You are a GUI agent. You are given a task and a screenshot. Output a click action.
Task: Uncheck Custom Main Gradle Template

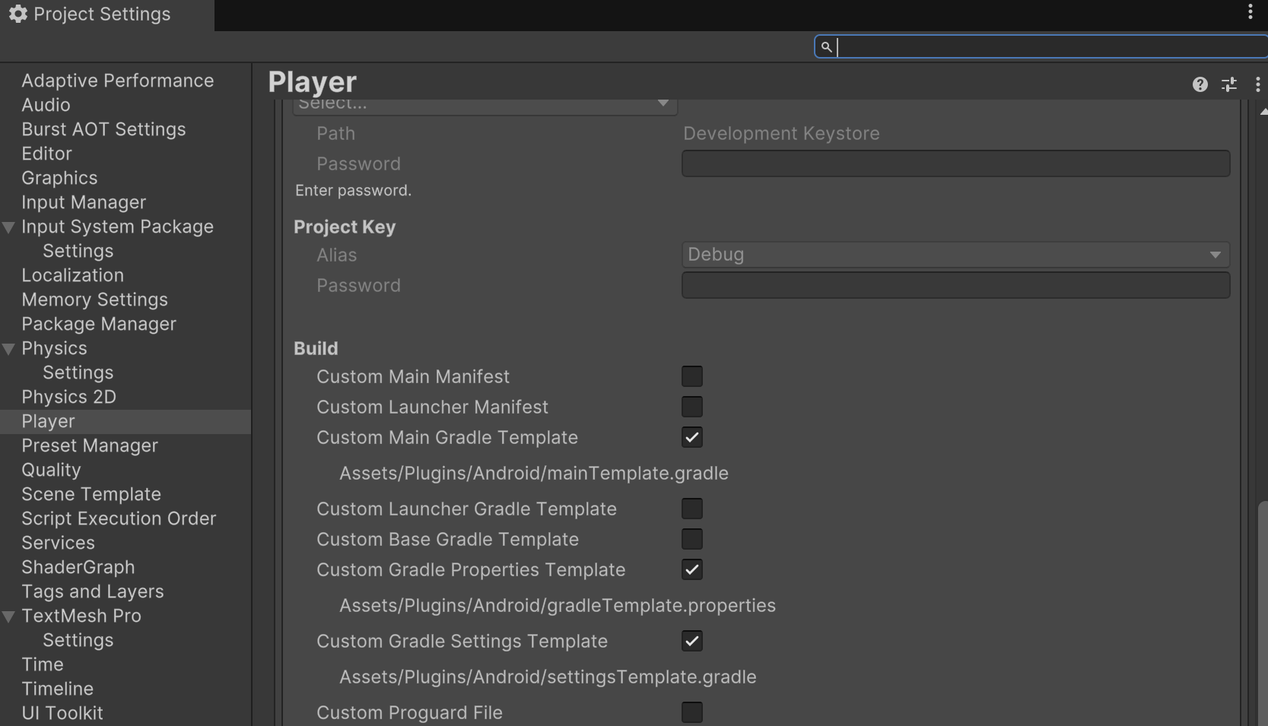[691, 437]
